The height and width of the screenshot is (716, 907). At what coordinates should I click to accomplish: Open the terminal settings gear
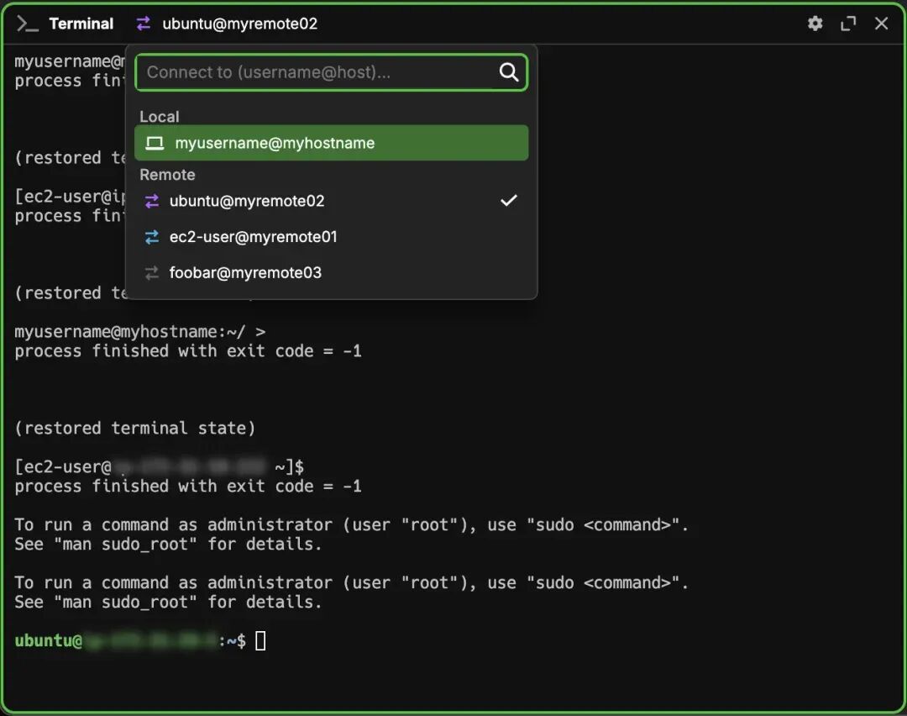click(815, 24)
